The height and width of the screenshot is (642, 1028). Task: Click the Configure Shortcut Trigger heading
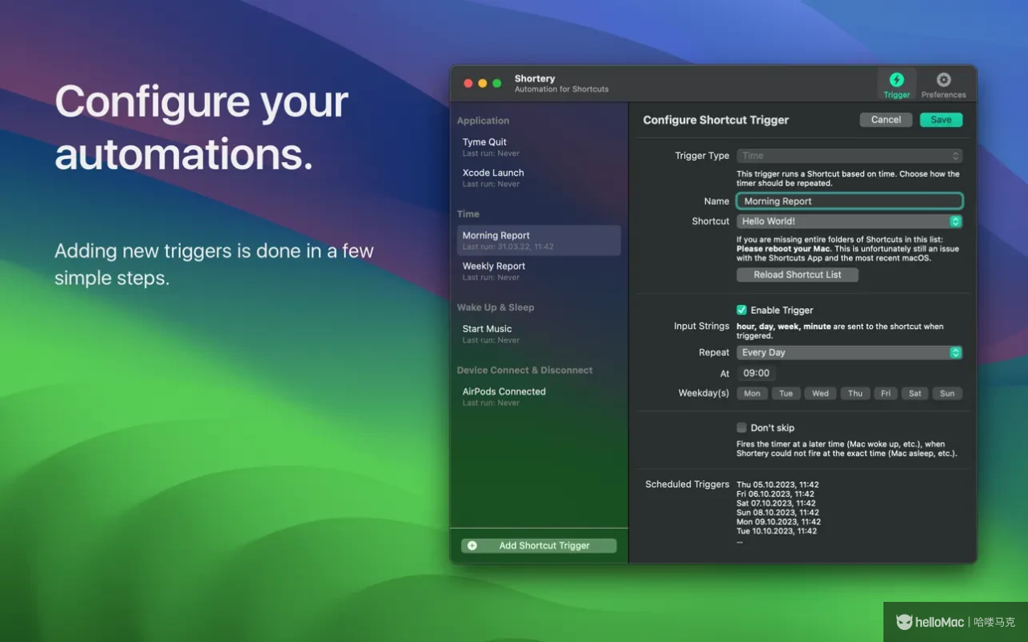point(716,120)
